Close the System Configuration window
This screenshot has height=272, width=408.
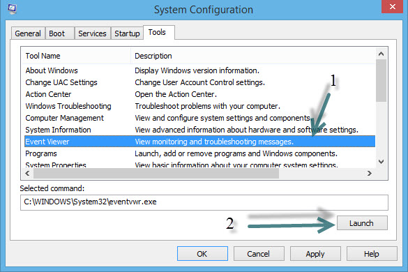pos(393,6)
